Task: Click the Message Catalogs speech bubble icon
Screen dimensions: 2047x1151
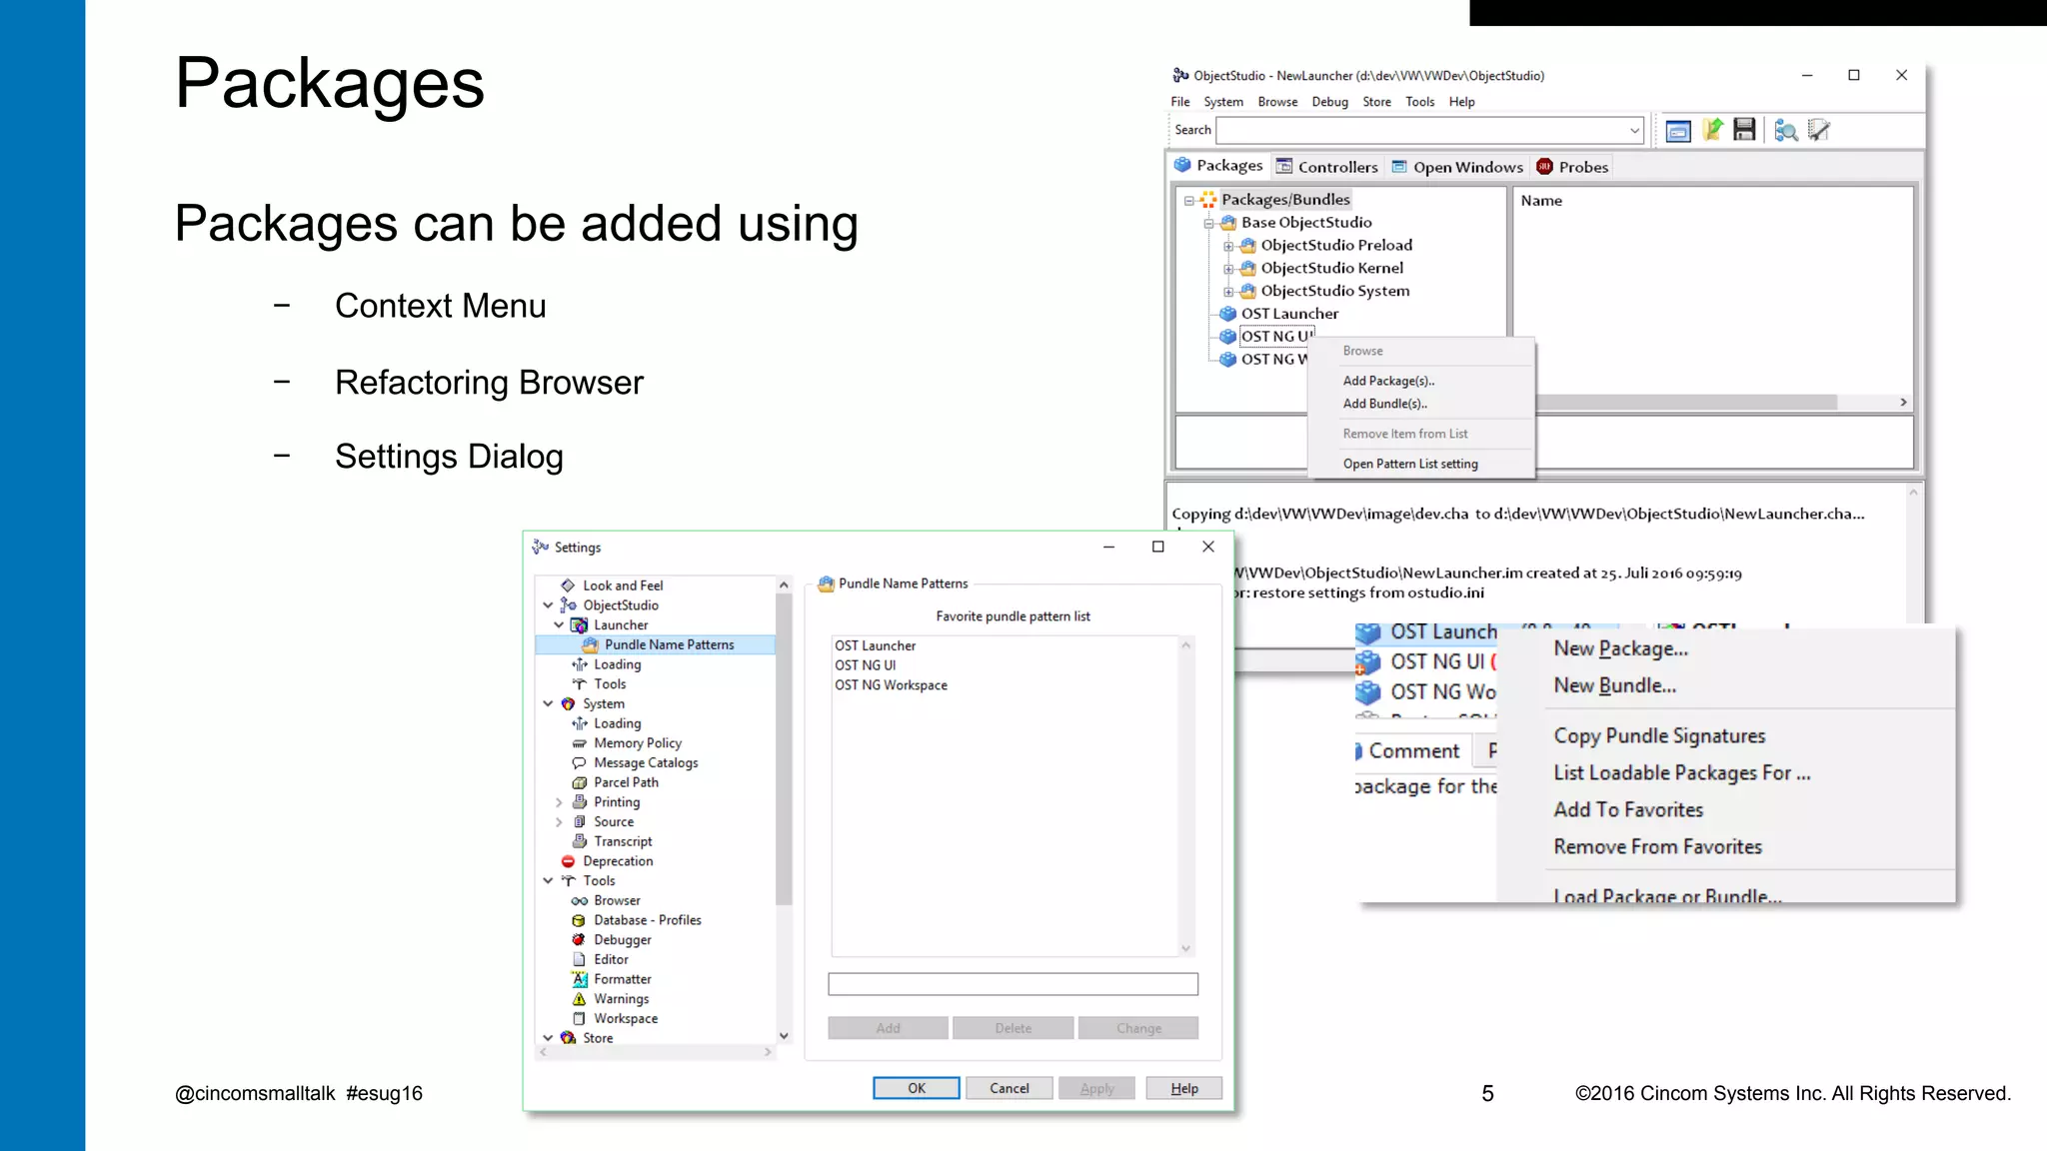Action: coord(579,763)
